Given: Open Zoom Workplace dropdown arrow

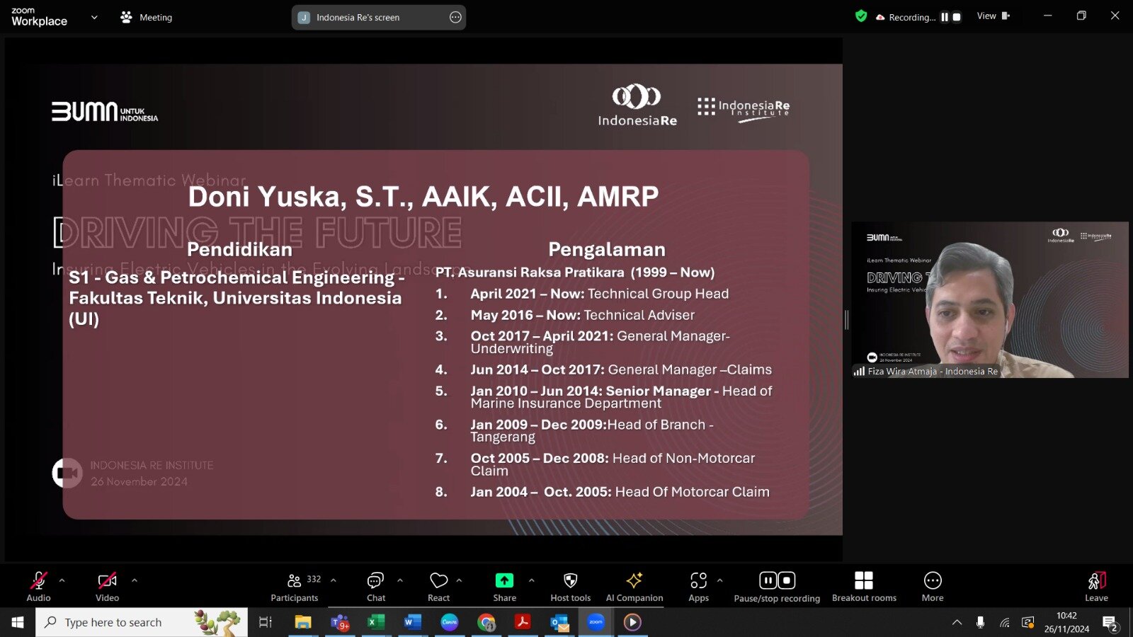Looking at the screenshot, I should point(94,17).
